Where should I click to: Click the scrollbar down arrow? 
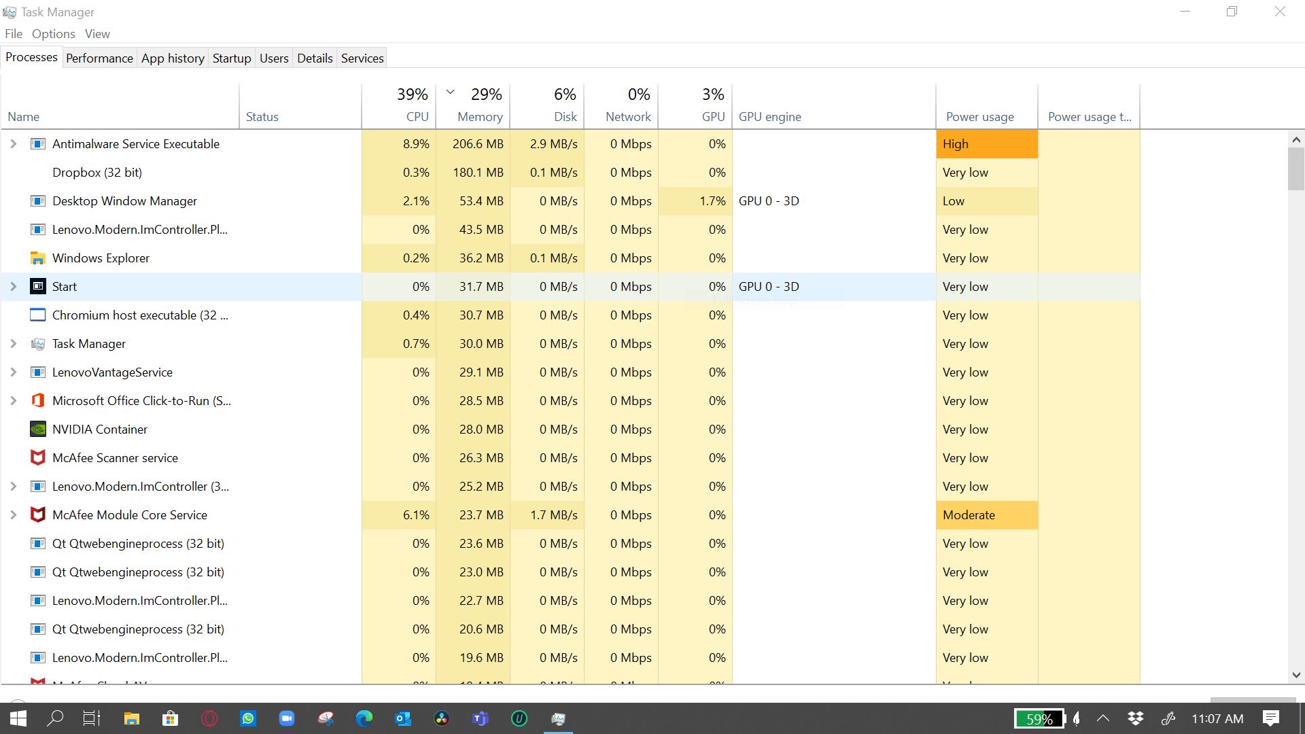[x=1296, y=675]
